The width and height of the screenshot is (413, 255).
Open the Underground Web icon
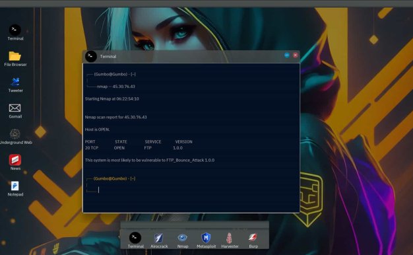[x=15, y=134]
